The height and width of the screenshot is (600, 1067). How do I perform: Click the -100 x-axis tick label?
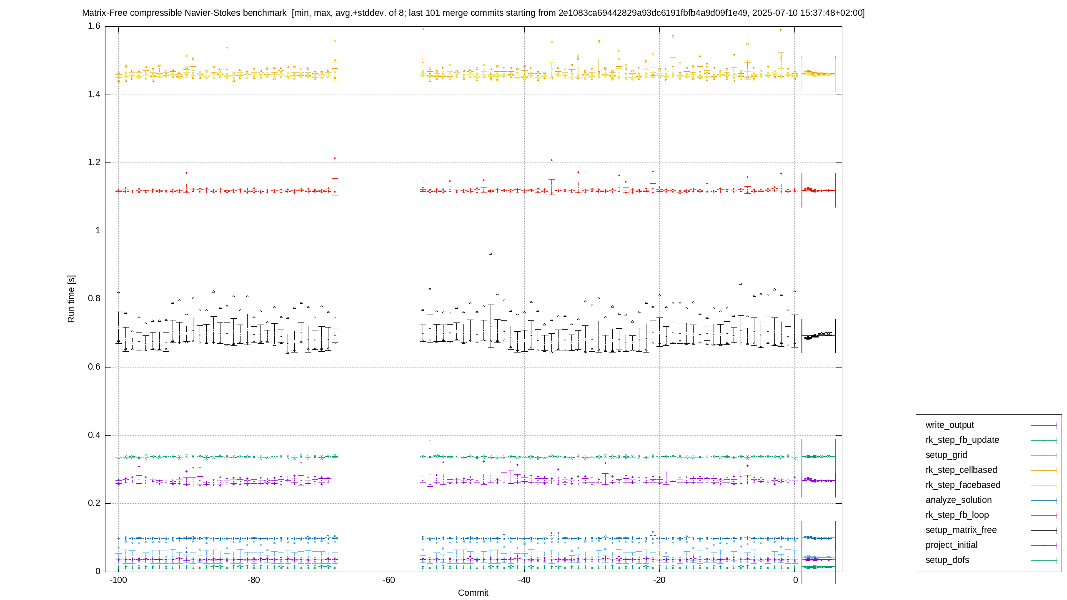pyautogui.click(x=118, y=580)
